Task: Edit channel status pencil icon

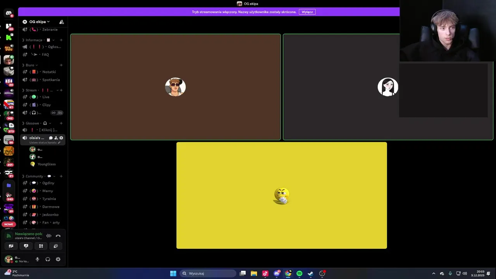Action: [59, 143]
